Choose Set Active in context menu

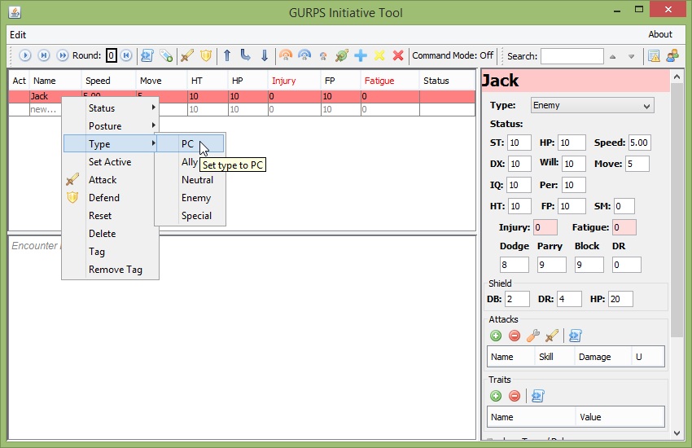click(111, 162)
